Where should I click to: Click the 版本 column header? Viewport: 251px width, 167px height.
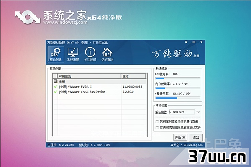[x=133, y=76]
